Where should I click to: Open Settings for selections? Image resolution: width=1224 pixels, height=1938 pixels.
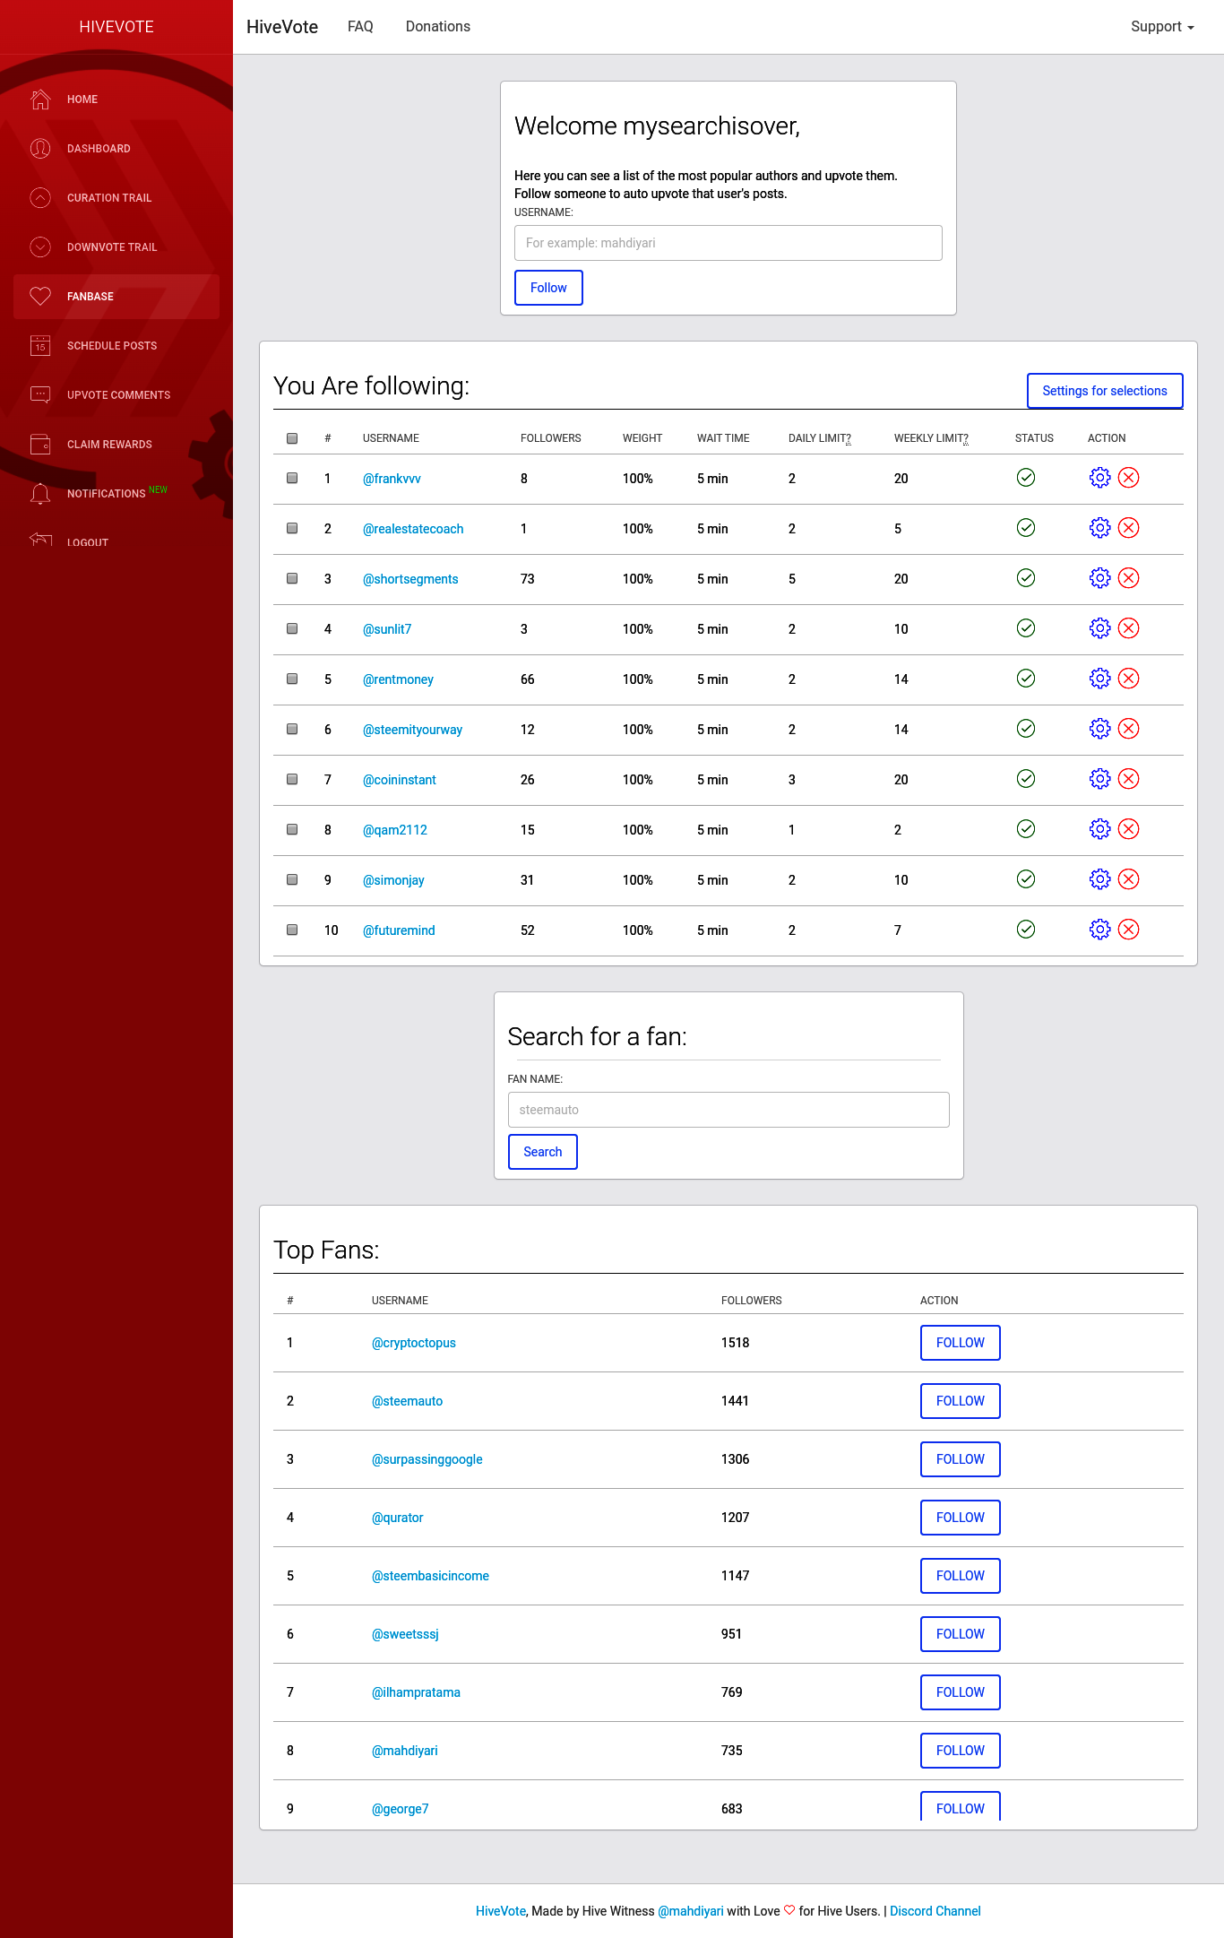[1105, 391]
